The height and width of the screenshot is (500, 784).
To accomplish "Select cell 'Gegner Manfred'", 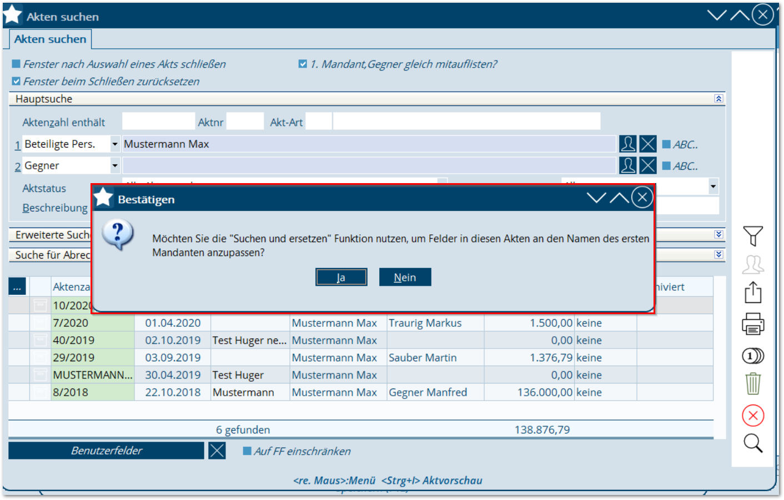I will (x=435, y=392).
